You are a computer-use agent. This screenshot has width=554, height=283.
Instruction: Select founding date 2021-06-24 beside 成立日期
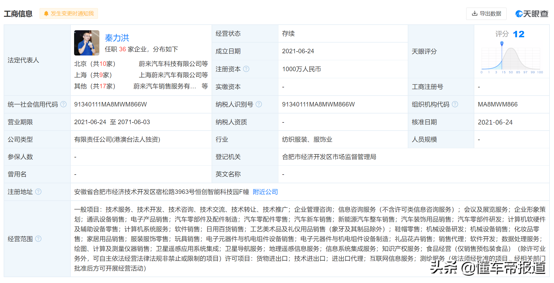click(x=298, y=51)
